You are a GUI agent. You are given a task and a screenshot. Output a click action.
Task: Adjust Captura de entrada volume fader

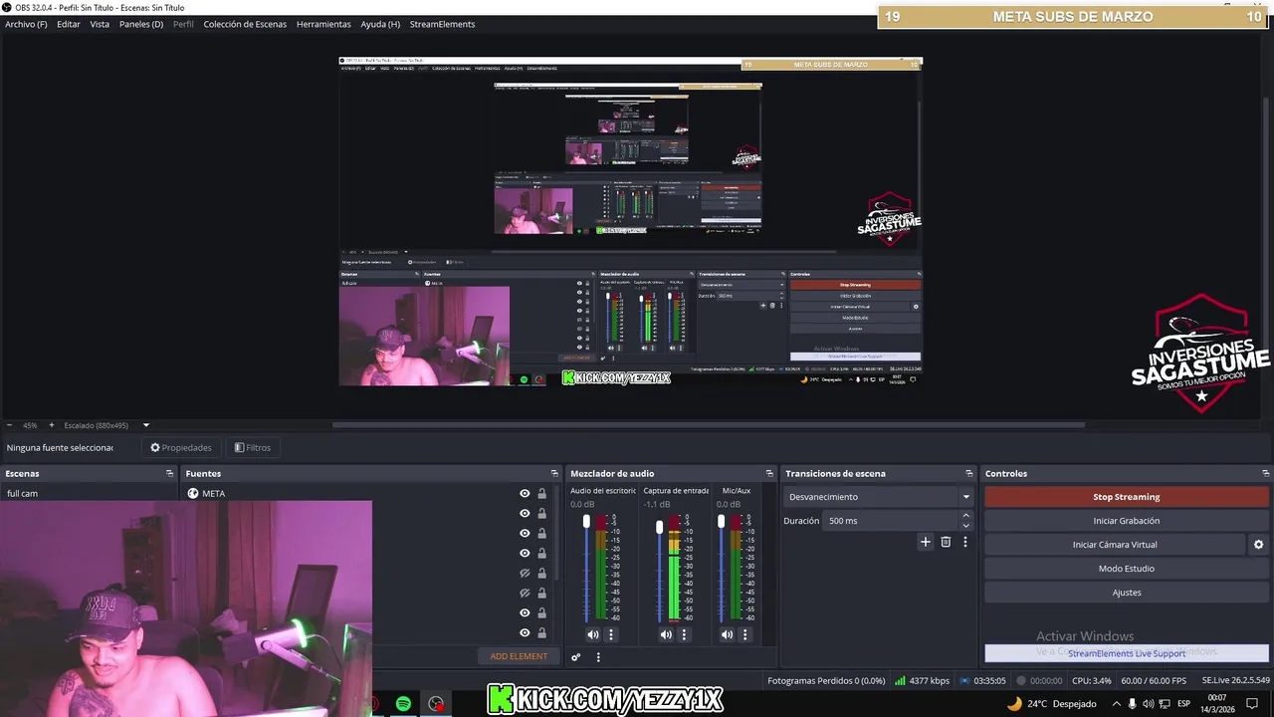(x=659, y=527)
